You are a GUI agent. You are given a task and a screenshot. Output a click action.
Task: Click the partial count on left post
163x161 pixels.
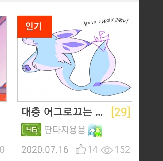click(x=2, y=150)
